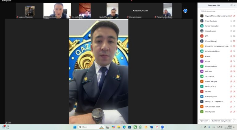
Task: Pop out the Участники panel
Action: click(231, 5)
